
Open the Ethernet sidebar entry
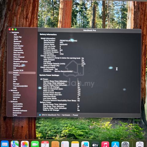point(17,55)
